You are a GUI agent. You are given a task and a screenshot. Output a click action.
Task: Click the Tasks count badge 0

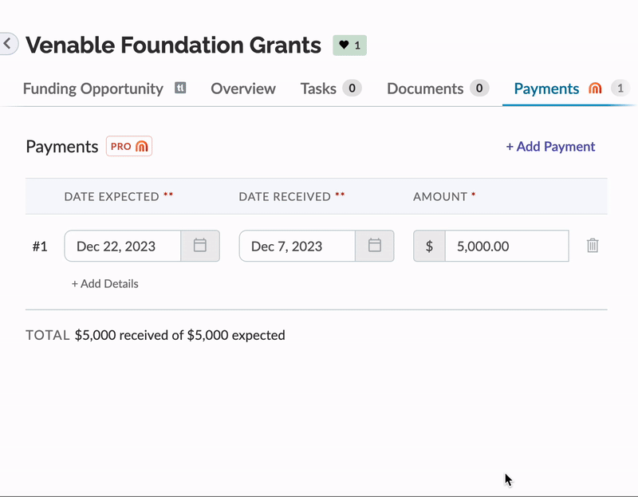[x=352, y=88]
